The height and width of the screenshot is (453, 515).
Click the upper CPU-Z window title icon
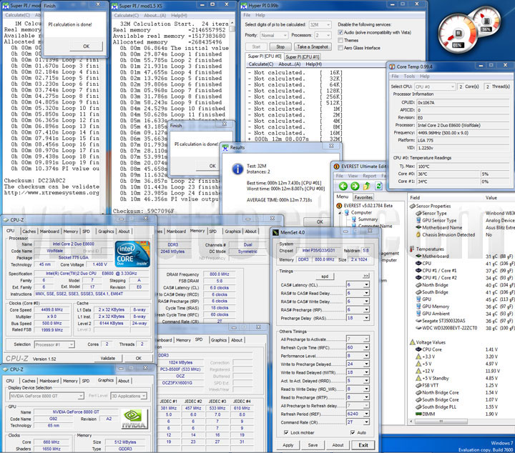[x=6, y=220]
